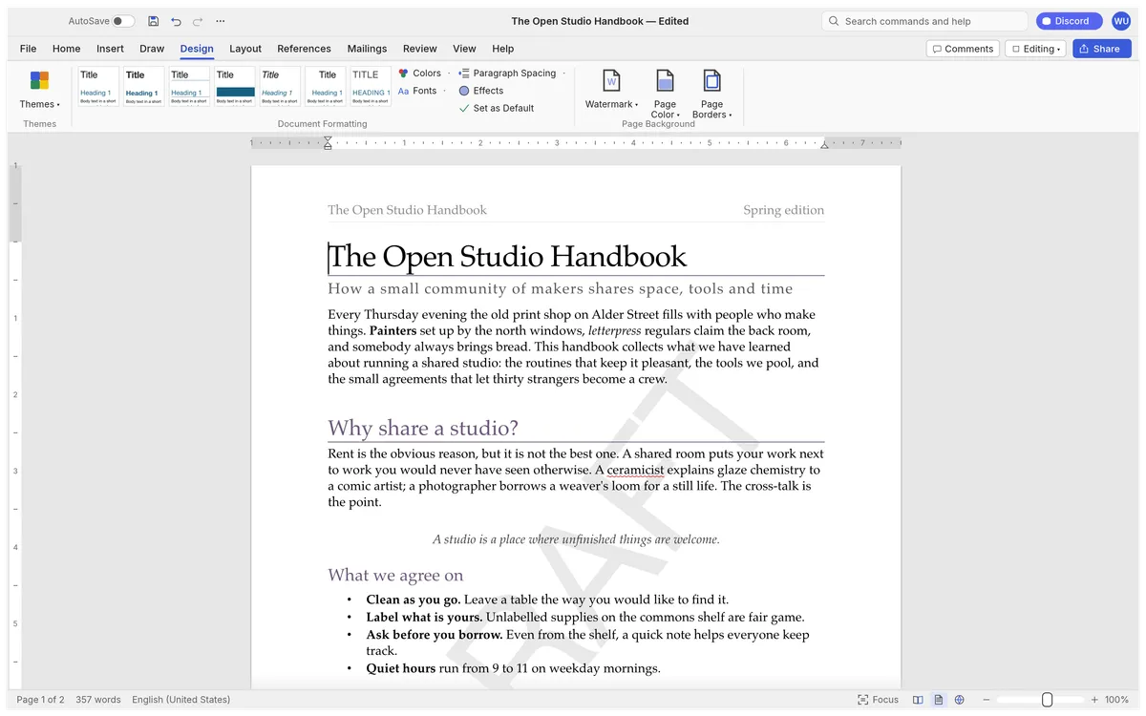Open the Fonts theme option

pyautogui.click(x=417, y=91)
